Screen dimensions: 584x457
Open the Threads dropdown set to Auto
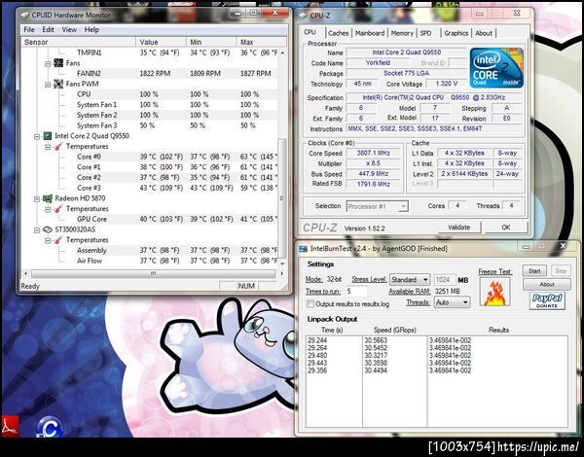coord(453,302)
